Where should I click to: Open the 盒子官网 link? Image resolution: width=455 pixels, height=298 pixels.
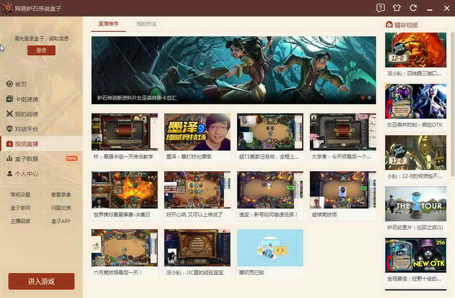(20, 208)
